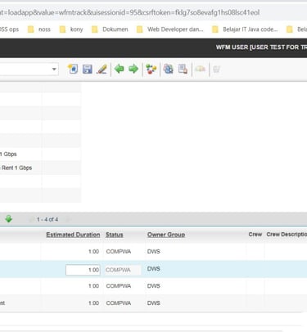This screenshot has width=307, height=332.
Task: Open the kony bookmark folder
Action: pos(71,29)
